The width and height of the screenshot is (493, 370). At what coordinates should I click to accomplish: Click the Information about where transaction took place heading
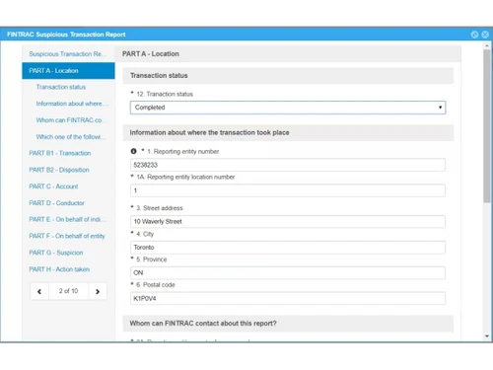point(209,132)
